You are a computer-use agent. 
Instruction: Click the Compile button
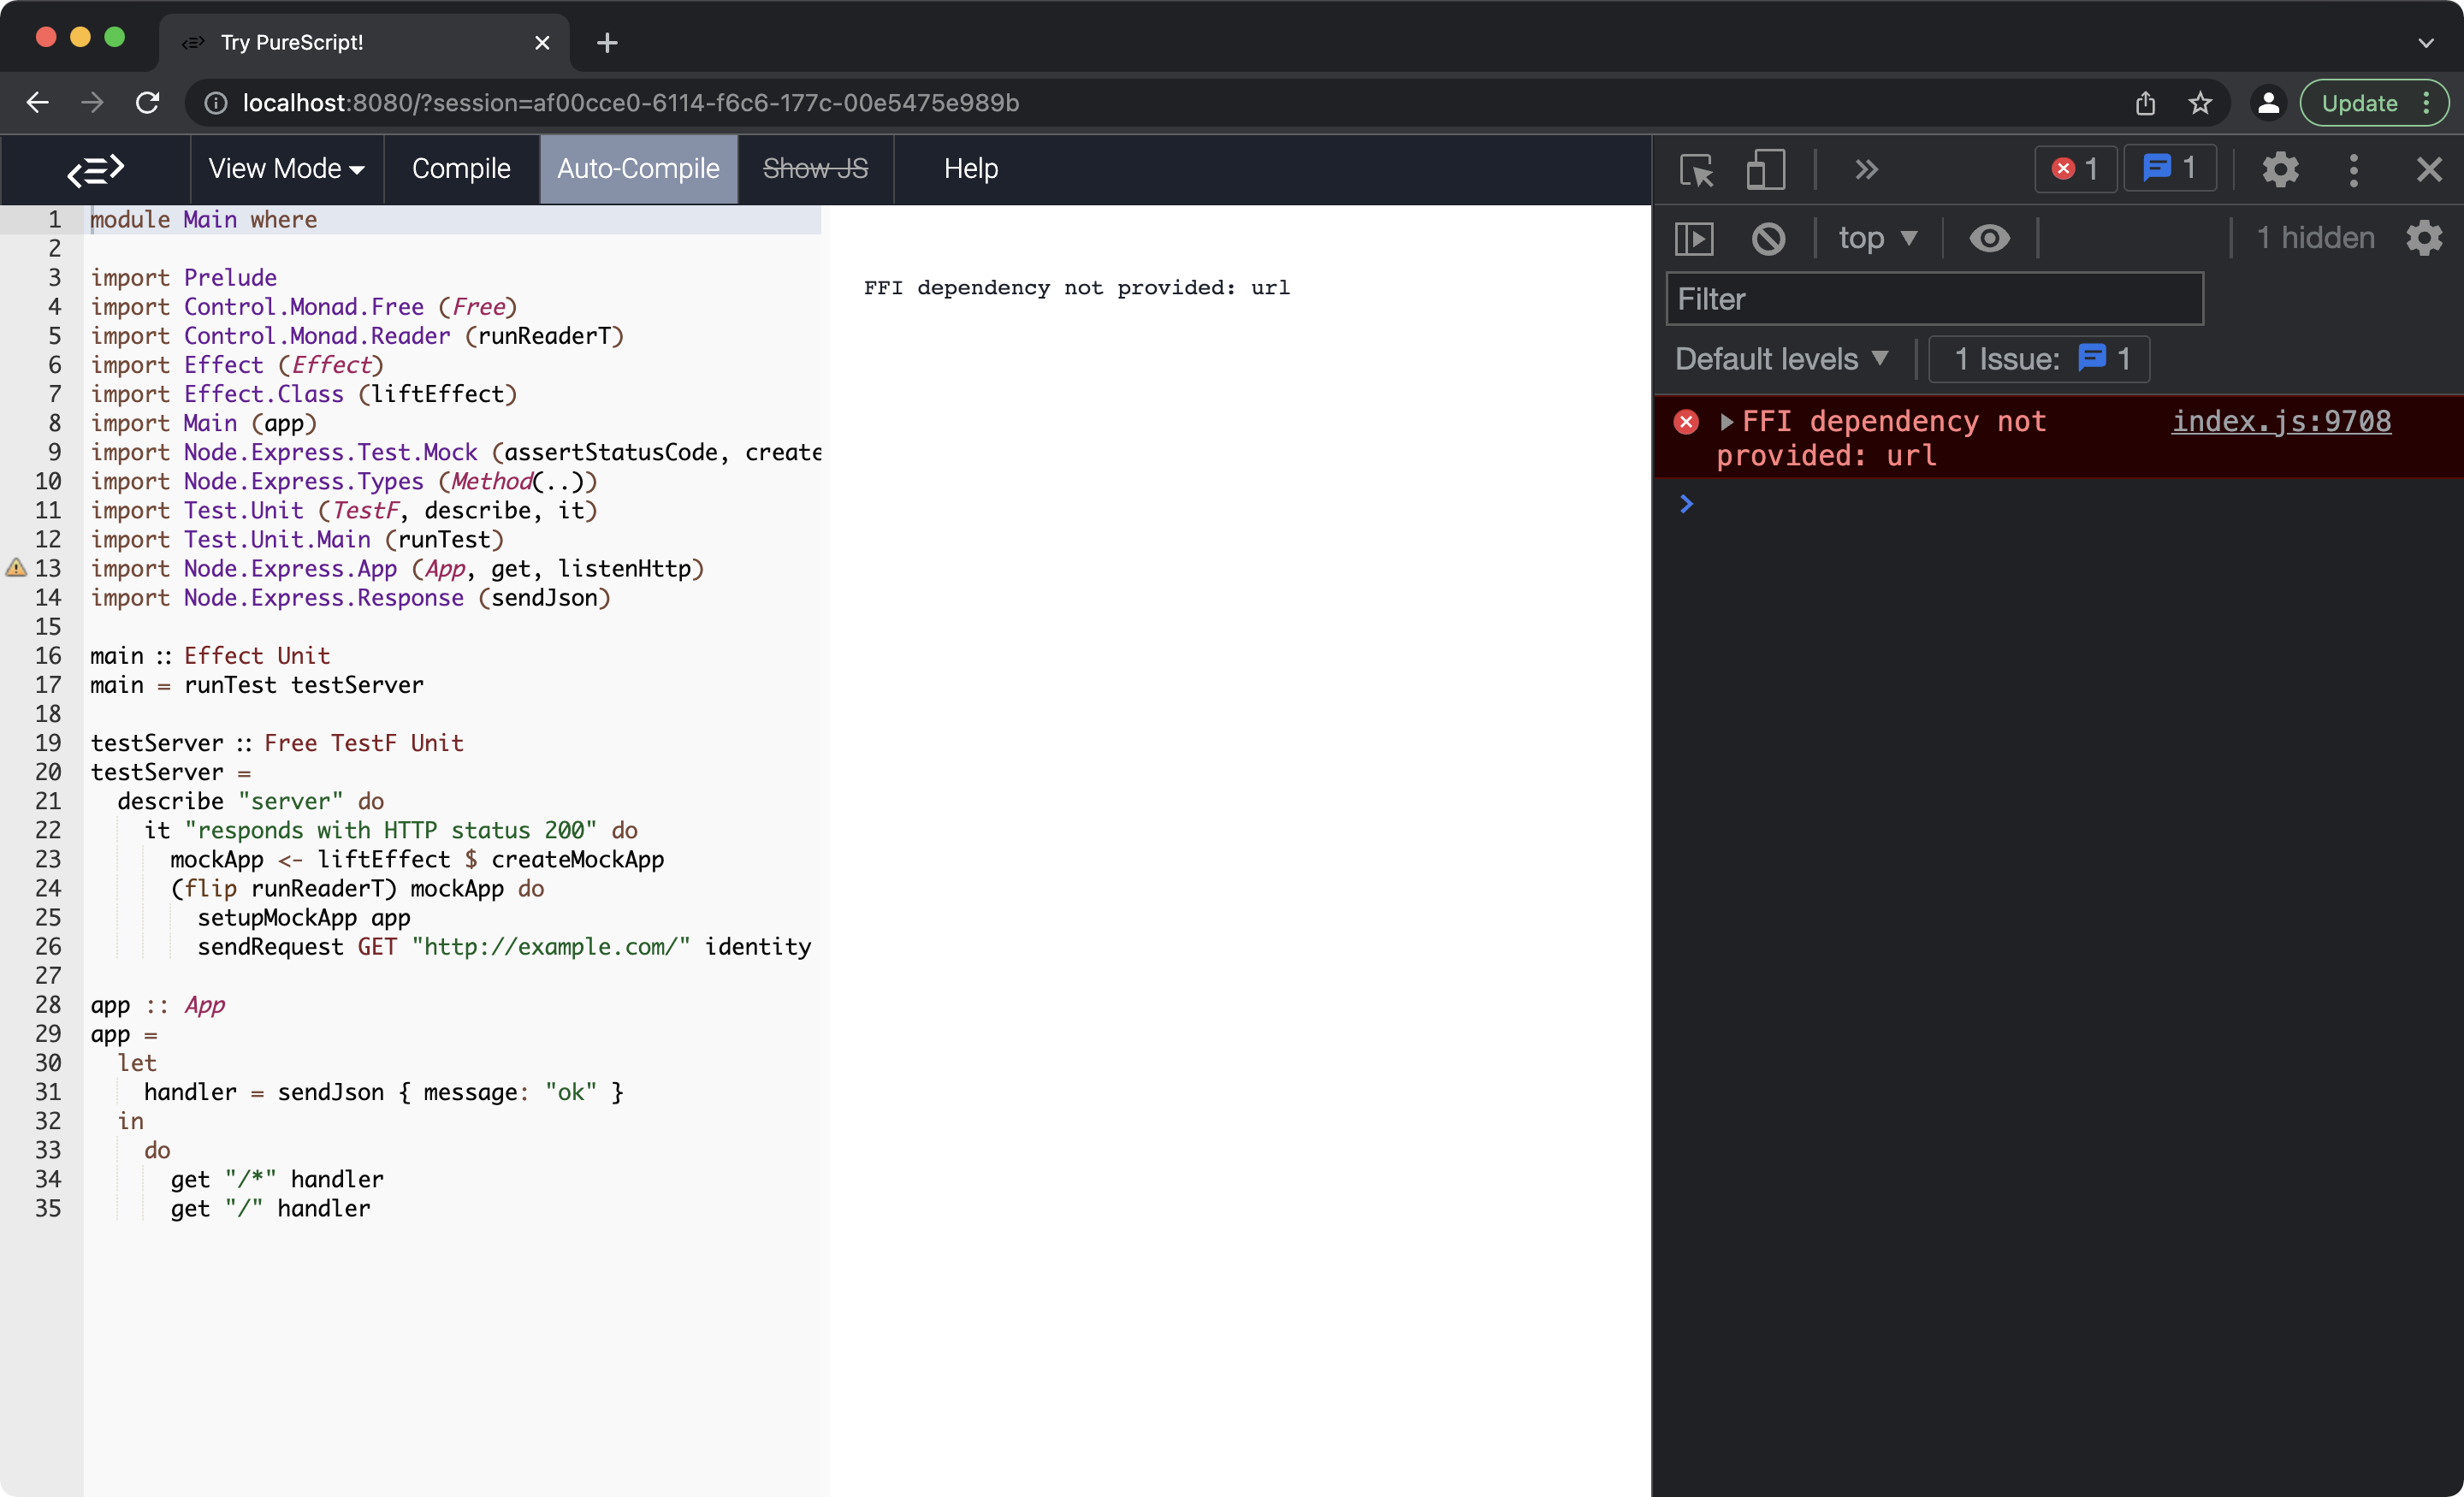point(461,169)
